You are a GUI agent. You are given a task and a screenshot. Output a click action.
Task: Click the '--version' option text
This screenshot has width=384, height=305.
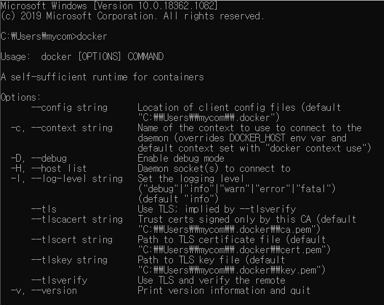(x=54, y=291)
